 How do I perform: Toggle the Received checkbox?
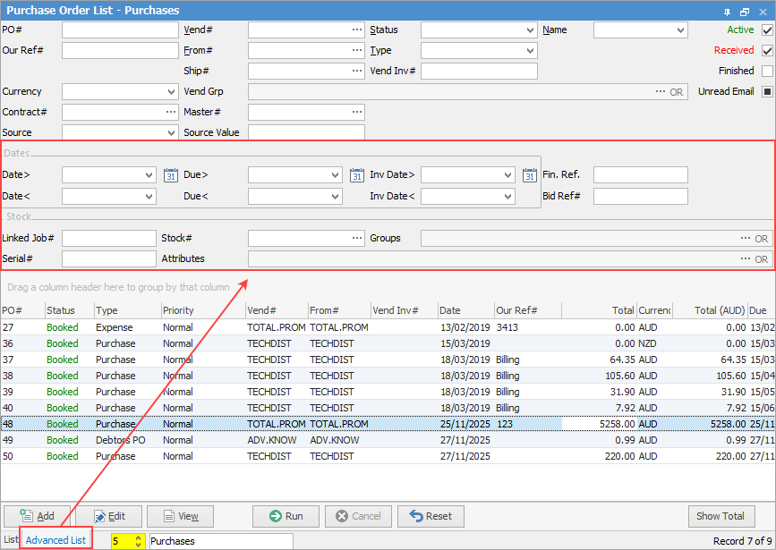767,50
